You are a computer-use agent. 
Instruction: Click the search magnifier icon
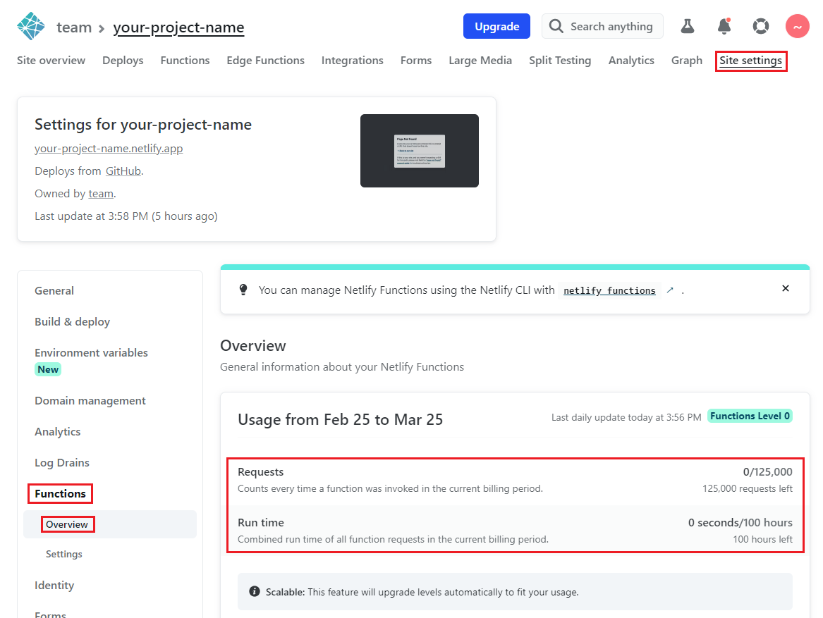click(x=557, y=26)
